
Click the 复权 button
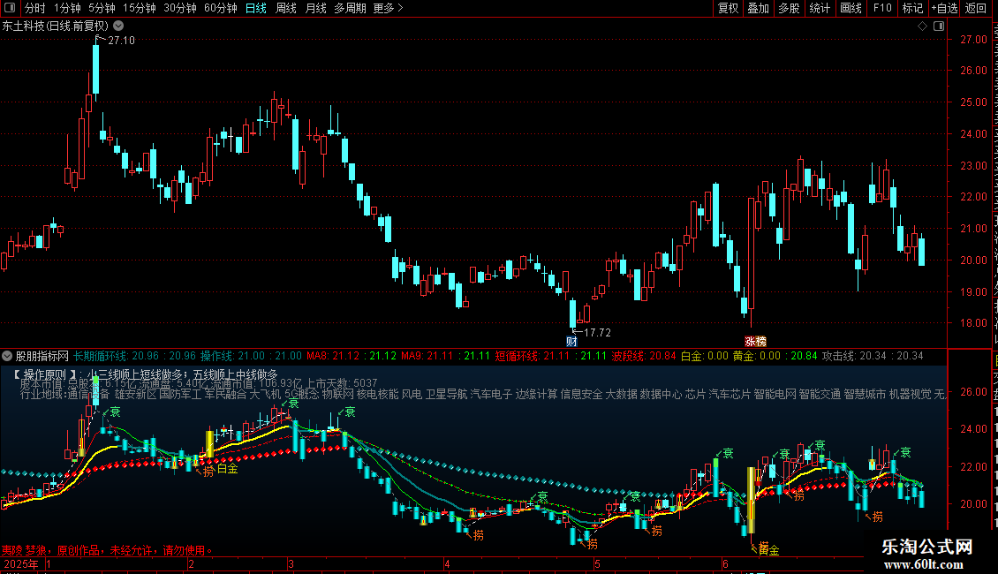coord(728,8)
